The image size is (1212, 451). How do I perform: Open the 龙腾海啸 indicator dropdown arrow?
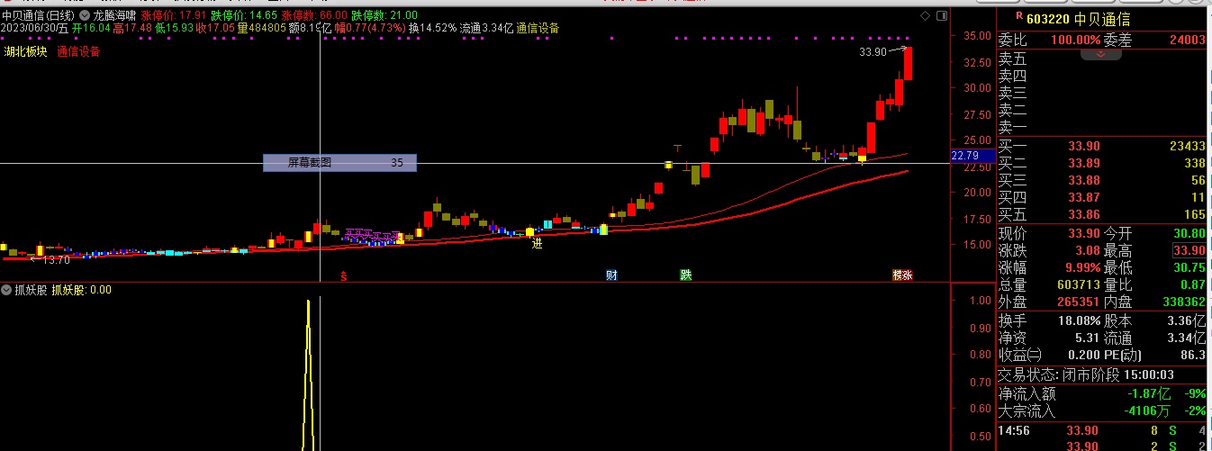pos(86,15)
